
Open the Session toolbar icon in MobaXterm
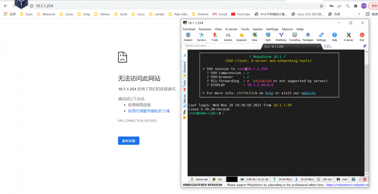pos(188,37)
